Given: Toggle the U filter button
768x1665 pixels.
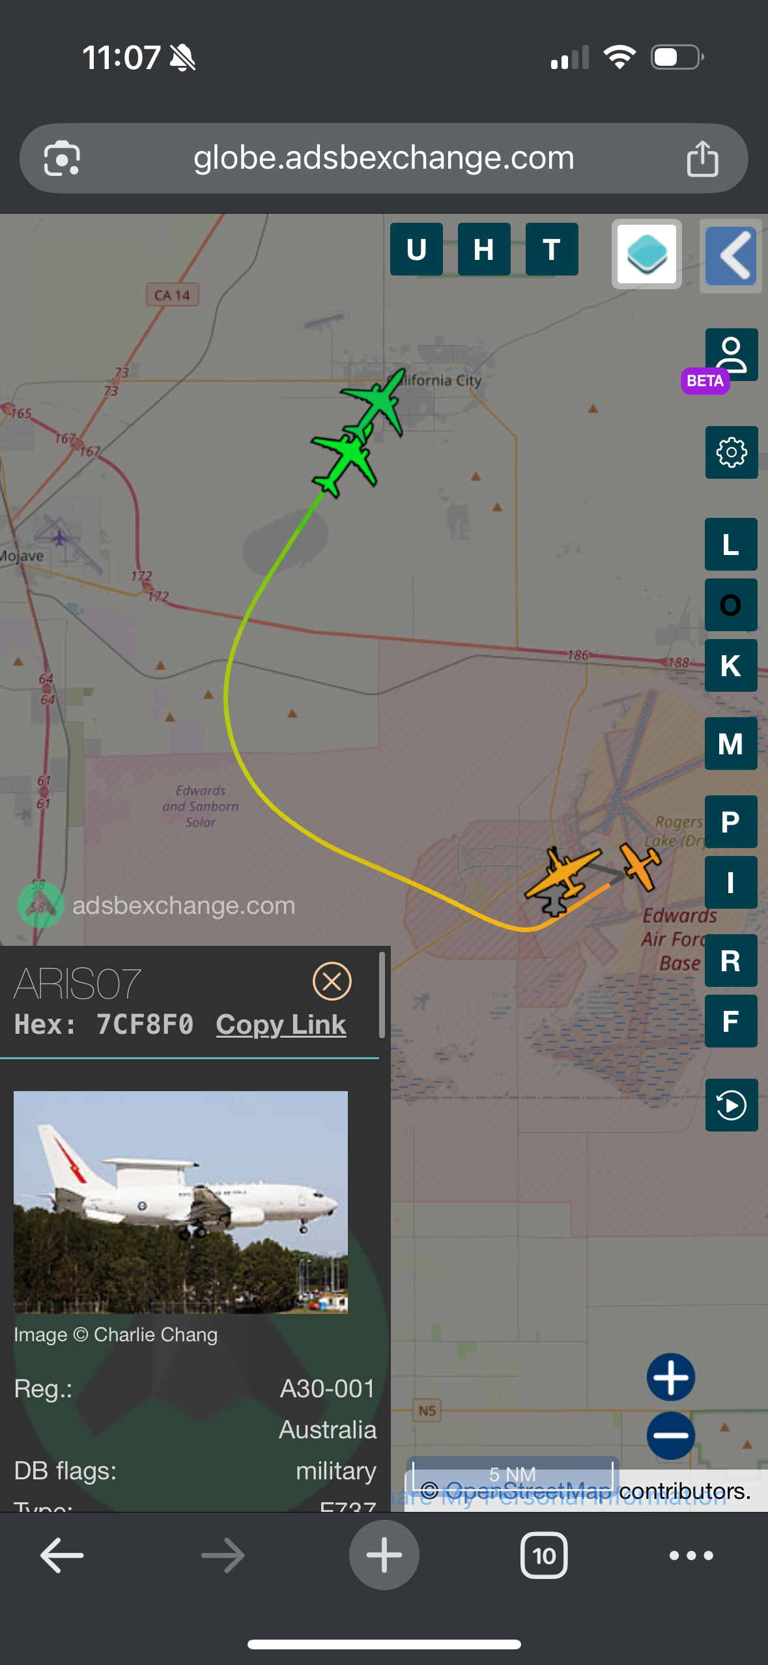Looking at the screenshot, I should click(x=416, y=249).
